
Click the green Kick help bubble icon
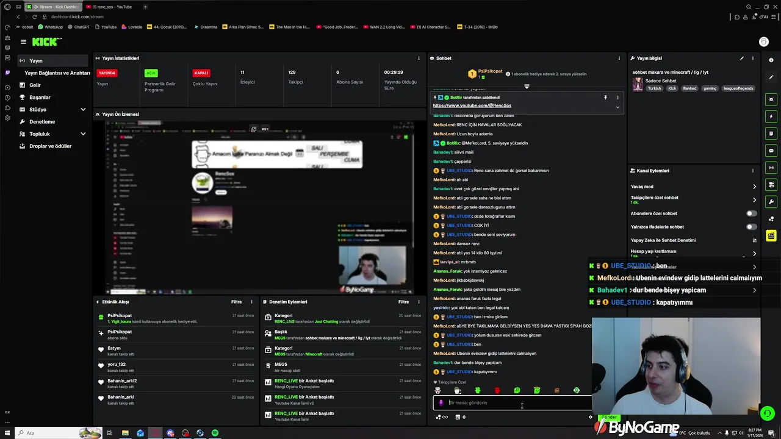(768, 413)
